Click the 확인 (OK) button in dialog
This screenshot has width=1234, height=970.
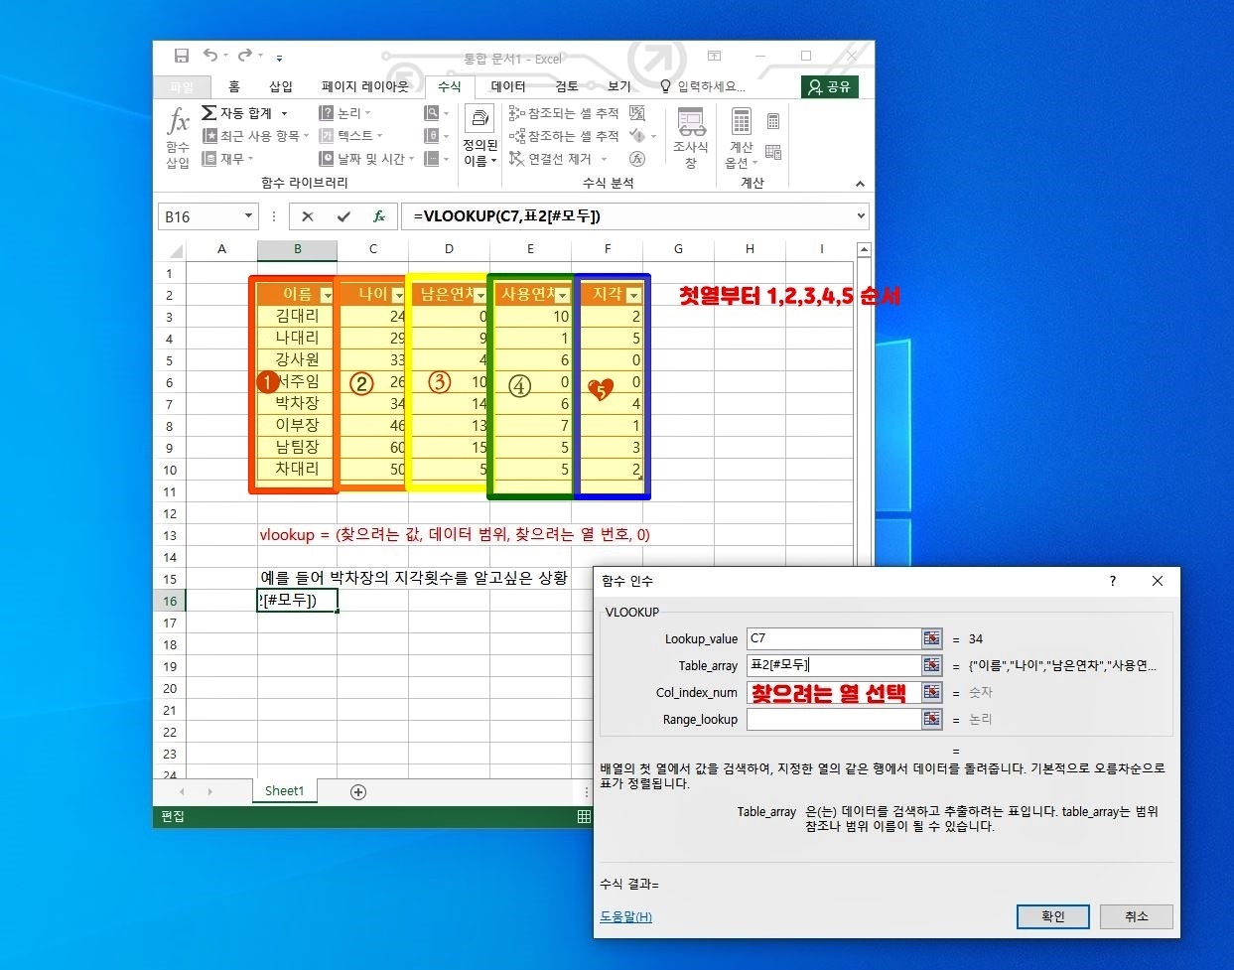(x=1053, y=916)
